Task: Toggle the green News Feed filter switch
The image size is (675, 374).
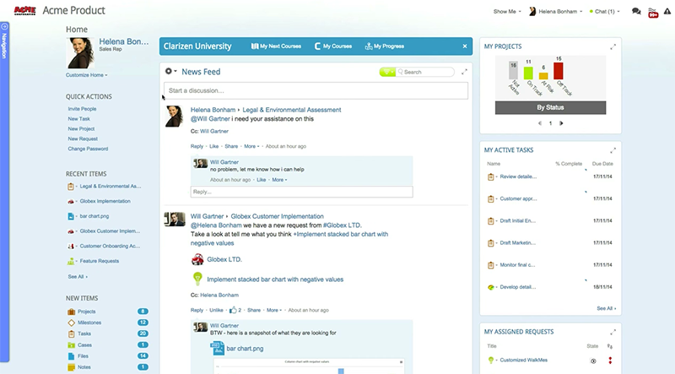Action: coord(387,72)
